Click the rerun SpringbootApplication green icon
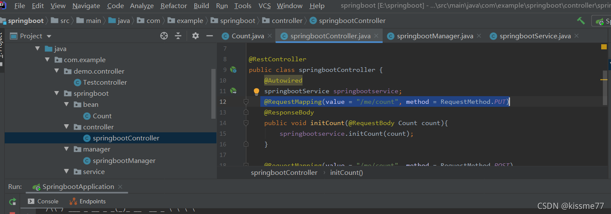Viewport: 611px width, 214px height. [13, 201]
